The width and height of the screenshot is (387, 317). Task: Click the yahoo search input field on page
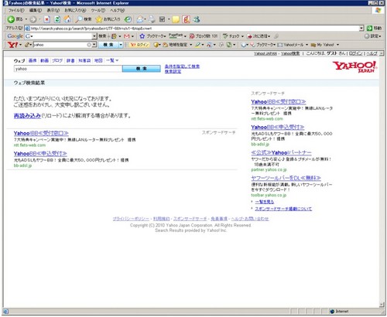click(x=68, y=69)
